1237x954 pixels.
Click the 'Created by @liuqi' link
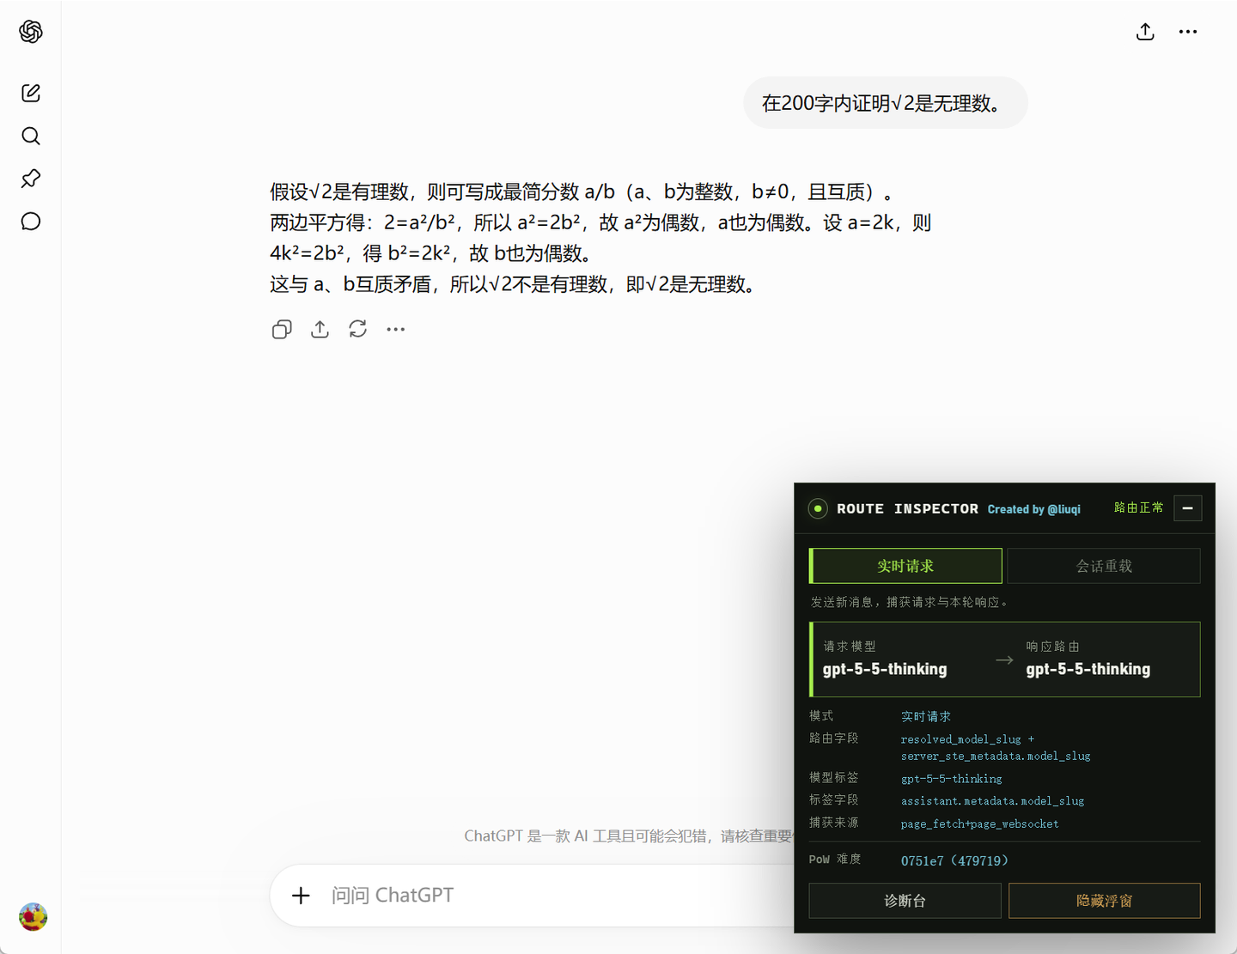1034,509
